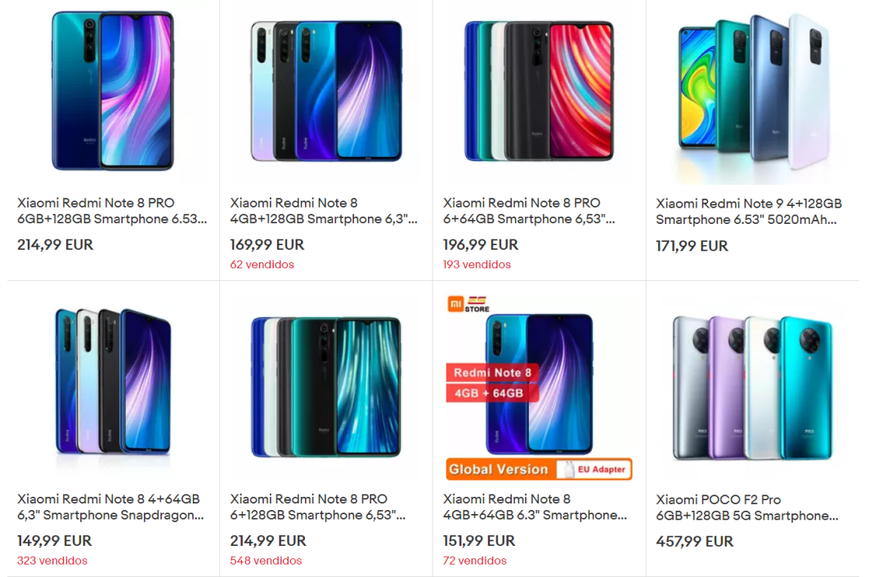This screenshot has height=577, width=883.
Task: Click Xiaomi POCO F2 Pro 5G title
Action: [x=746, y=508]
